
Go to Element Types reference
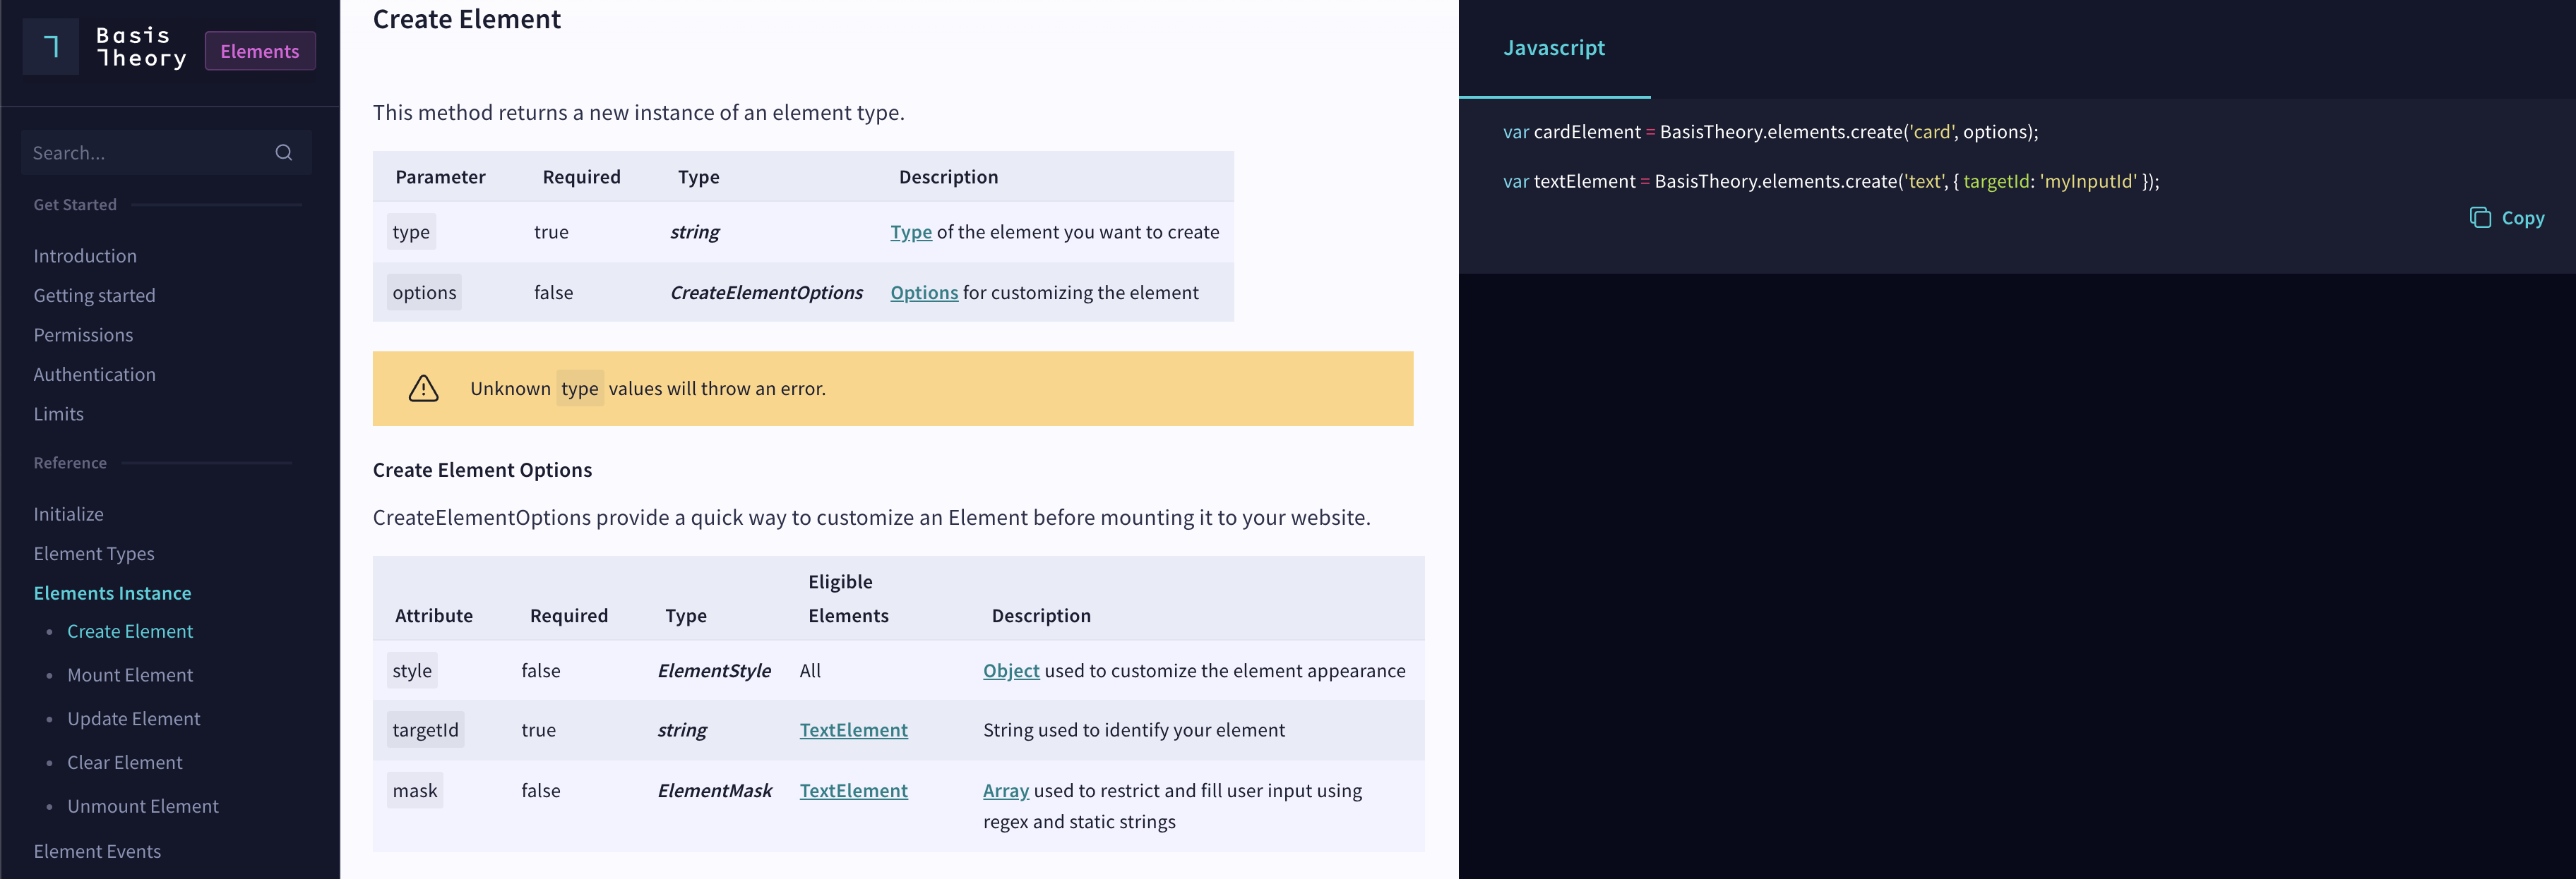94,553
